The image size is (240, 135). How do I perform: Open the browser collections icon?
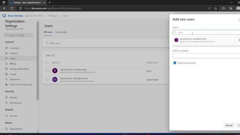(231, 8)
